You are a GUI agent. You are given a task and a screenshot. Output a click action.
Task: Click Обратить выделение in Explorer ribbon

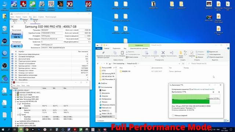coord(215,57)
